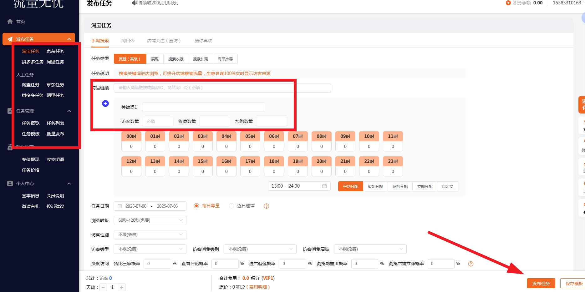Open the 访客性别 dropdown

tap(150, 234)
